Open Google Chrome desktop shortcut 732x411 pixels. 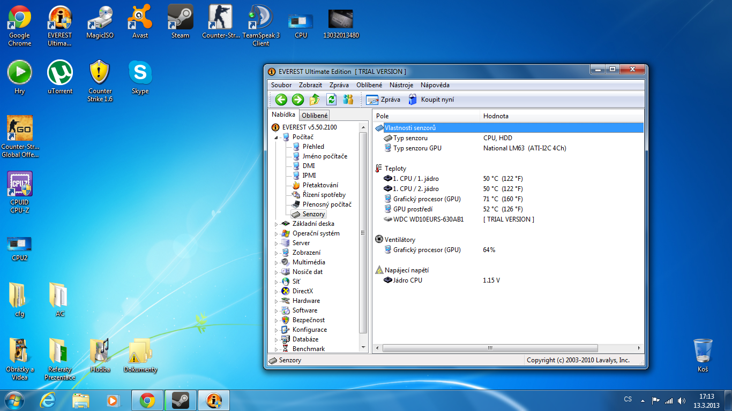[x=19, y=26]
